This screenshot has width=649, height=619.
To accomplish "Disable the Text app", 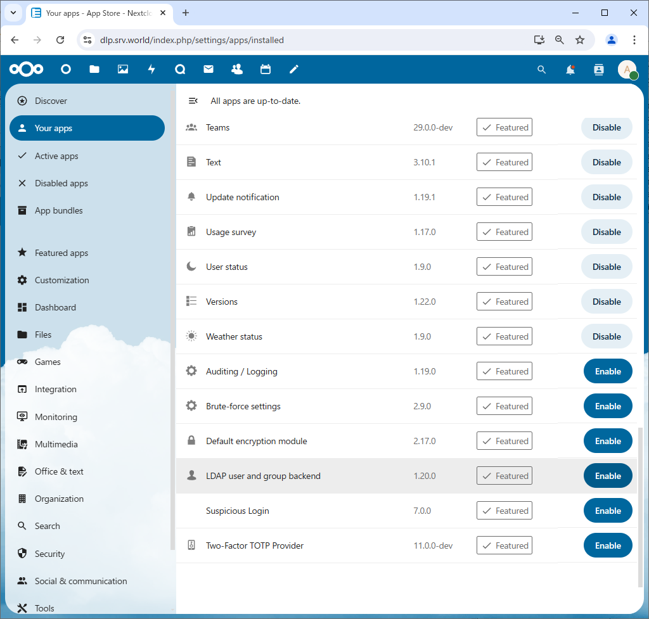I will click(607, 162).
